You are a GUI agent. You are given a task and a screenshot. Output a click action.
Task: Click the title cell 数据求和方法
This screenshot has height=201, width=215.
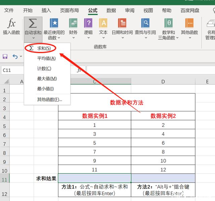[x=127, y=102]
